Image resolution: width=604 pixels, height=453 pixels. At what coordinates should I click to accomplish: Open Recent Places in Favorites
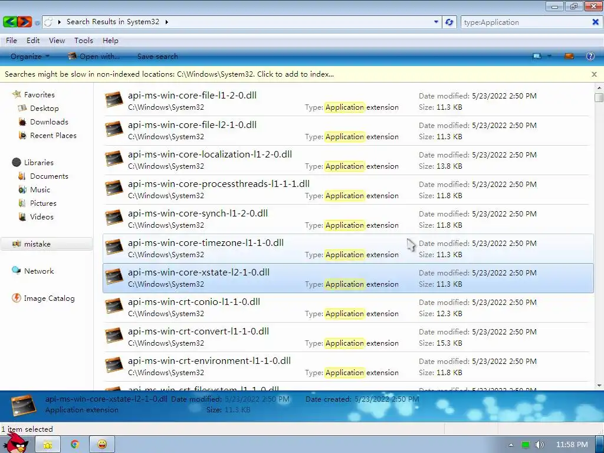click(x=53, y=136)
